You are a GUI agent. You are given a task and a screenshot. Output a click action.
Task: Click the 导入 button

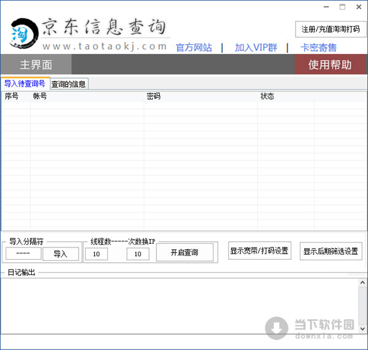click(x=61, y=254)
